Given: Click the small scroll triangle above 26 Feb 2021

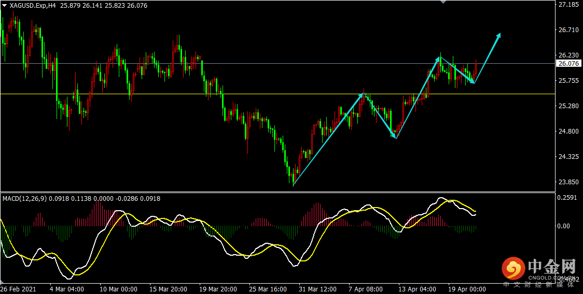Looking at the screenshot, I should click(x=3, y=281).
